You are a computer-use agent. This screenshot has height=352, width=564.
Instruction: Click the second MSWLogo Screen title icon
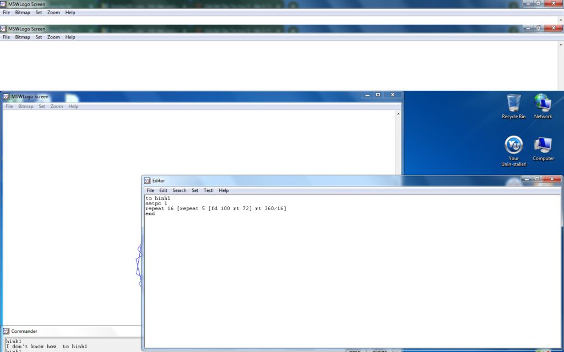pos(3,29)
